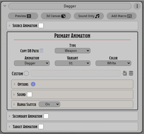The width and height of the screenshot is (144, 134).
Task: Enable the Secondary Animation checkbox
Action: 46,116
